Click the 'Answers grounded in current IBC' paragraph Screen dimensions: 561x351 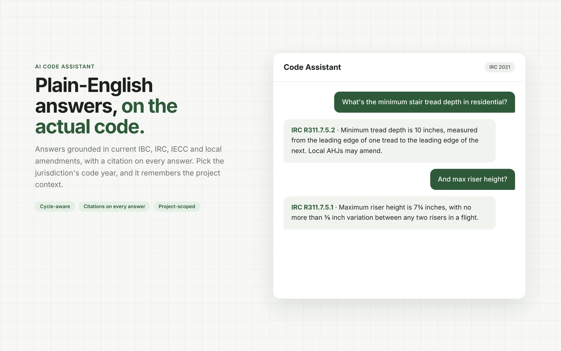[x=129, y=167]
